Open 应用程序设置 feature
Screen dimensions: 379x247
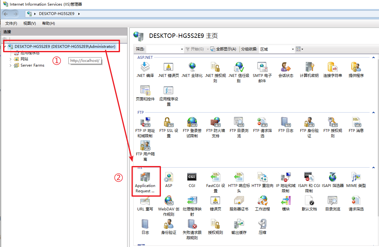click(169, 96)
